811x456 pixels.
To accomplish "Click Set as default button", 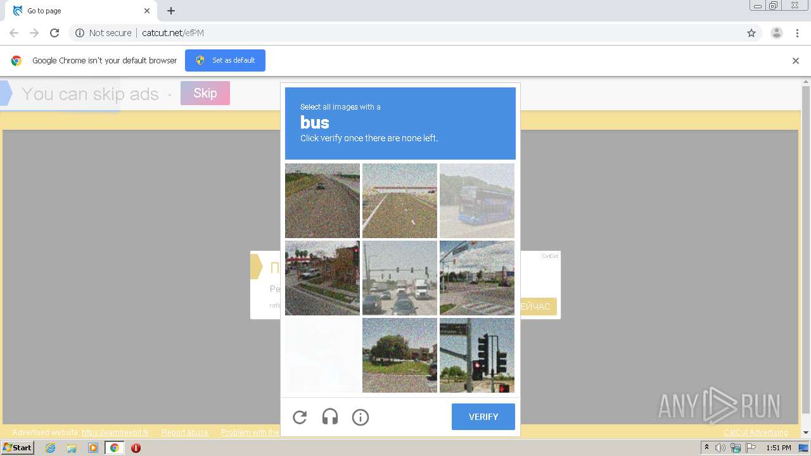I will click(x=225, y=60).
